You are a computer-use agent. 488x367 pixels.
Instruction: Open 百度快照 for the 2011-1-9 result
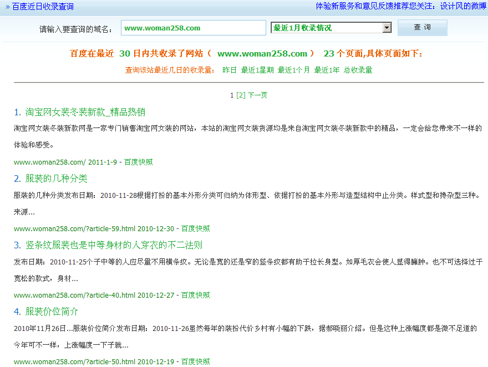point(138,162)
